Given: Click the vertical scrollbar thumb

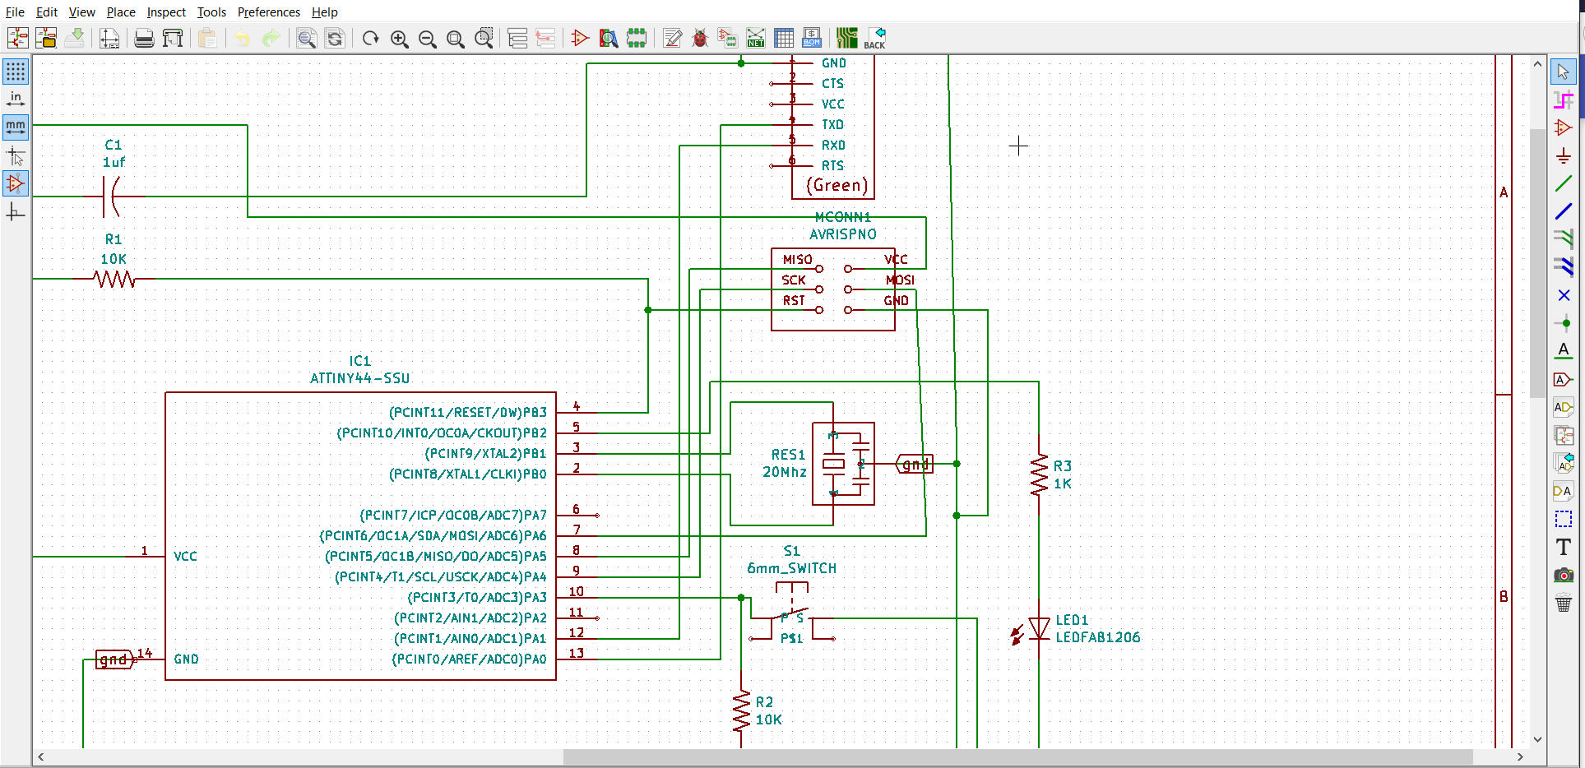Looking at the screenshot, I should pos(1537,263).
